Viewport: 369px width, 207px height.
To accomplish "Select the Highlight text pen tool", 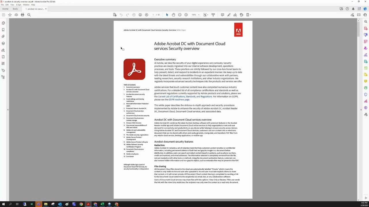I will (x=229, y=15).
